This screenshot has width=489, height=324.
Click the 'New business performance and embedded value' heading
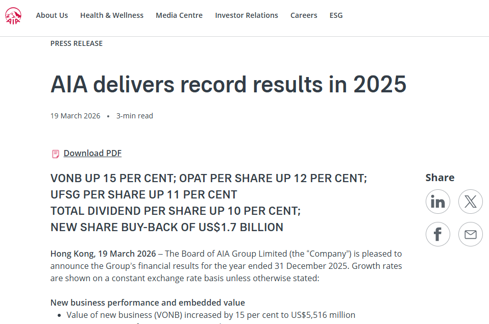coord(148,303)
